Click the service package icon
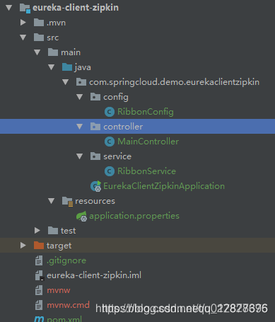Image resolution: width=275 pixels, height=322 pixels. 95,156
